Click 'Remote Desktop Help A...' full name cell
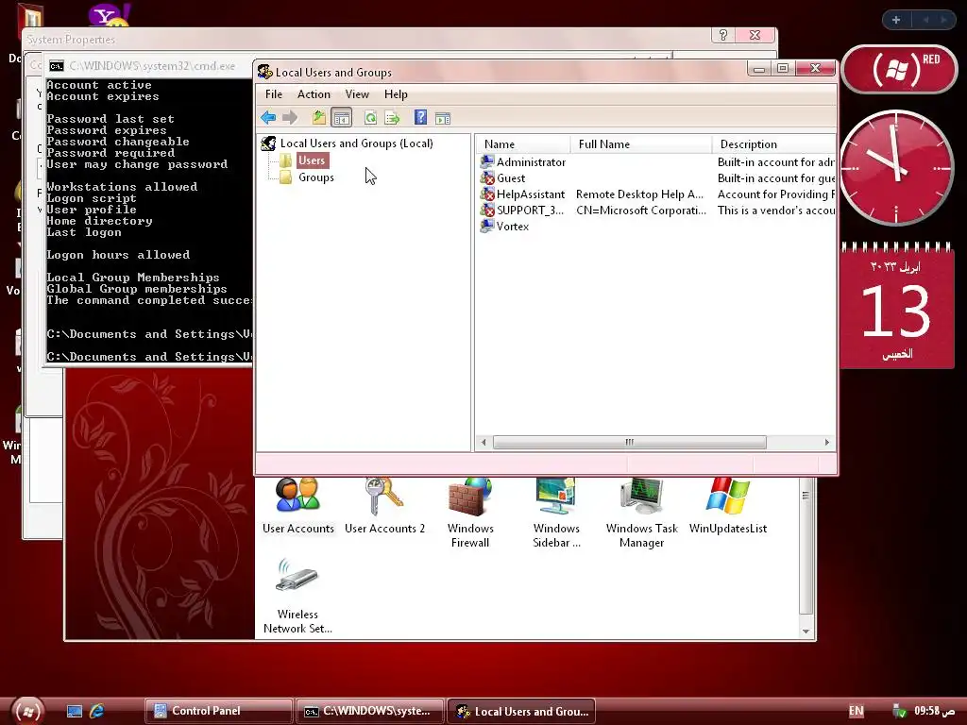Image resolution: width=967 pixels, height=725 pixels. point(639,194)
